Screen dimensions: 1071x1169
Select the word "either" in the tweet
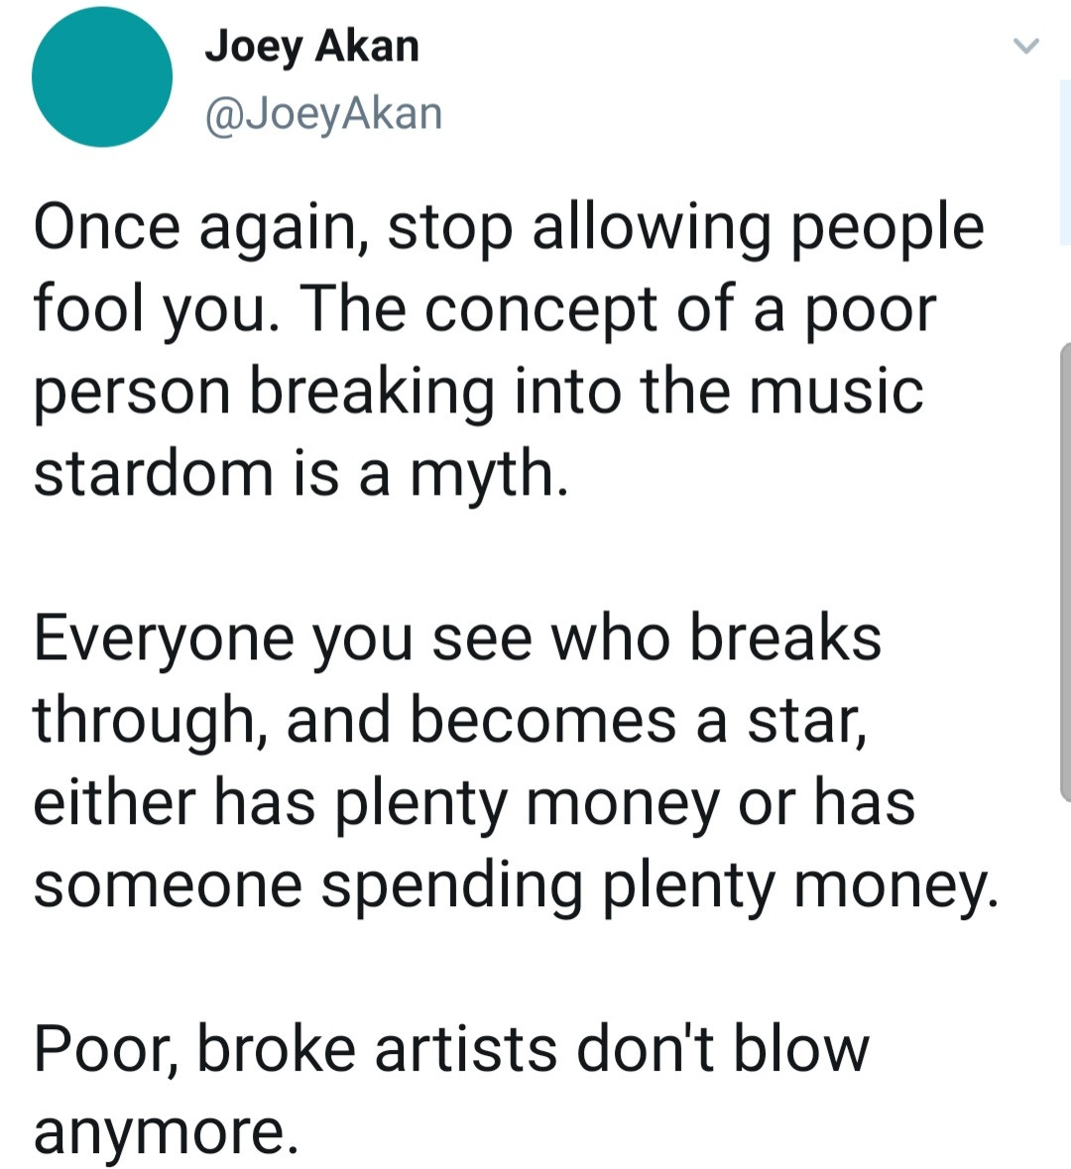(x=113, y=801)
